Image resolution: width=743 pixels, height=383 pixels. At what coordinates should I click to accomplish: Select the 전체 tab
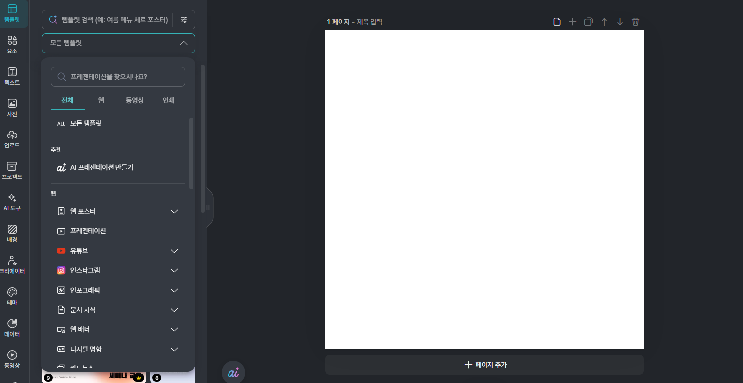(x=67, y=100)
